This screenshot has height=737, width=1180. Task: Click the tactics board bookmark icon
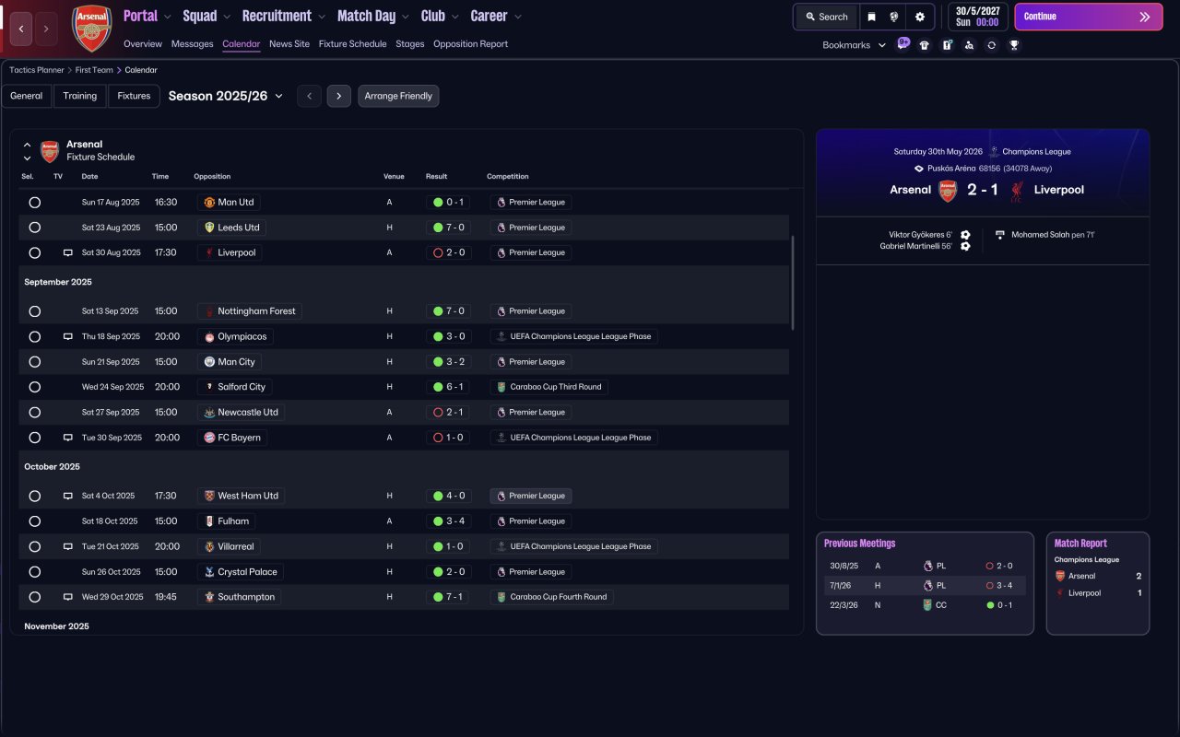click(947, 45)
